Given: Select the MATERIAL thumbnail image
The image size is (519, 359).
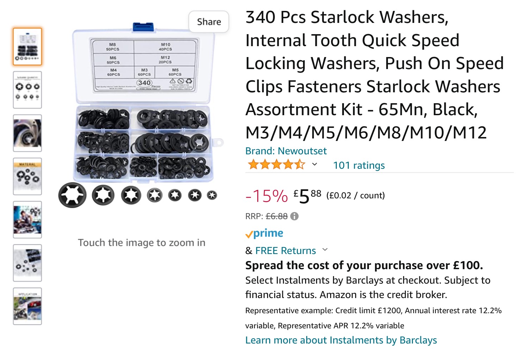Looking at the screenshot, I should coord(27,177).
